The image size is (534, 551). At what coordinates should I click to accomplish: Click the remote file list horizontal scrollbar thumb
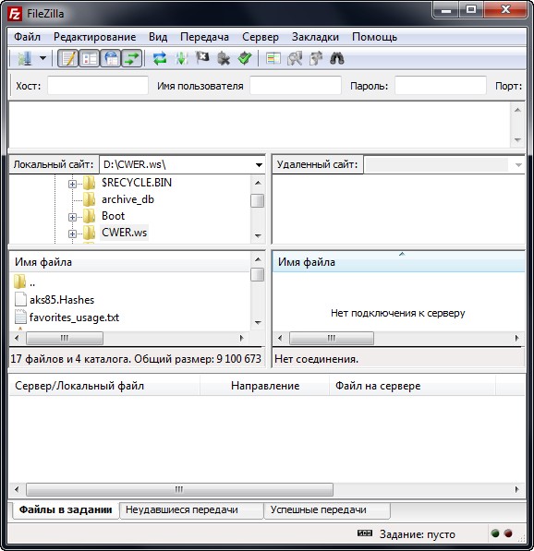[x=332, y=338]
